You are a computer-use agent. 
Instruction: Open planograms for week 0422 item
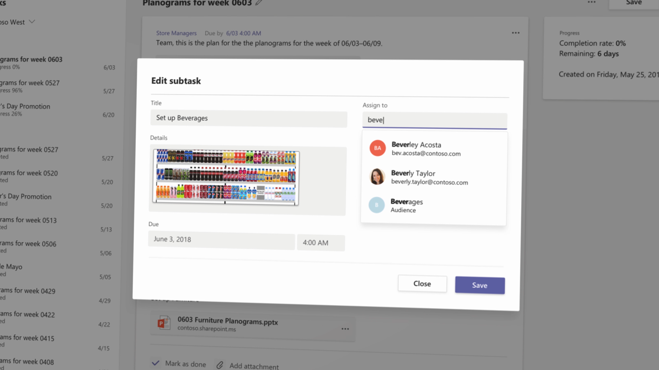(x=55, y=319)
